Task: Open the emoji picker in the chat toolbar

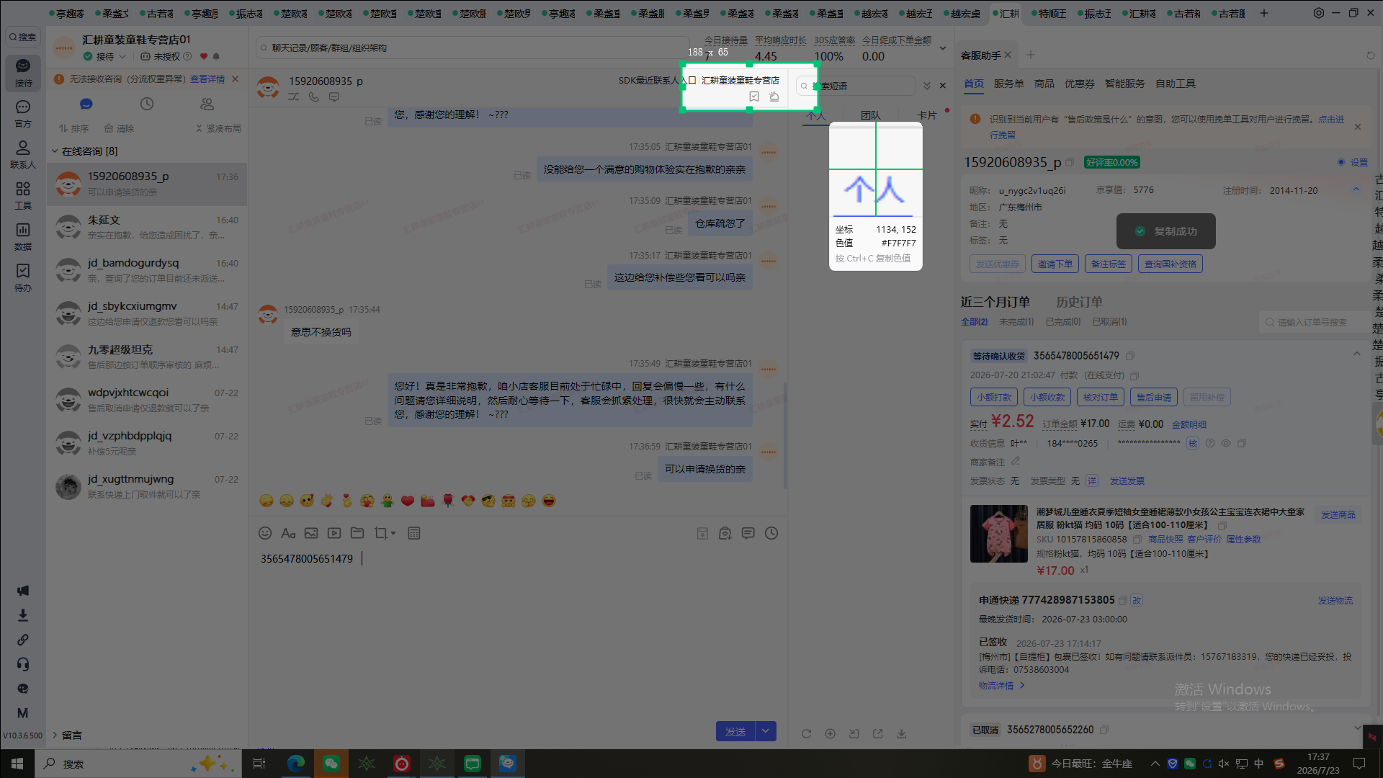Action: pyautogui.click(x=265, y=533)
